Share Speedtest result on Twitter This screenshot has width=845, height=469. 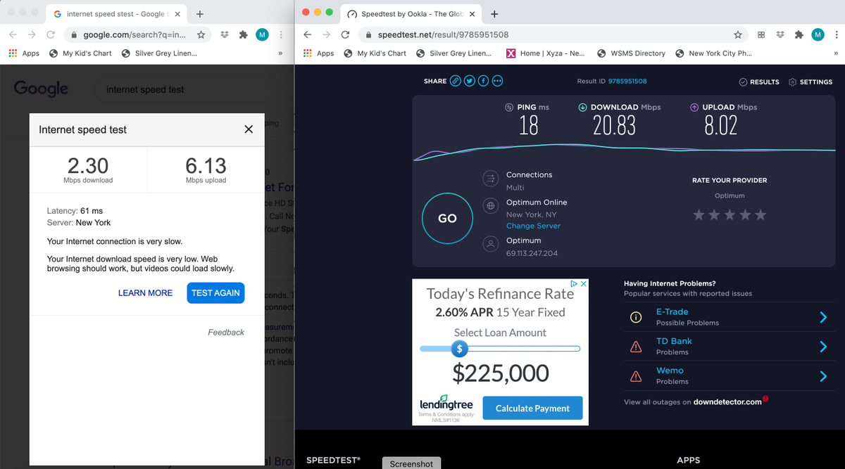[x=470, y=81]
